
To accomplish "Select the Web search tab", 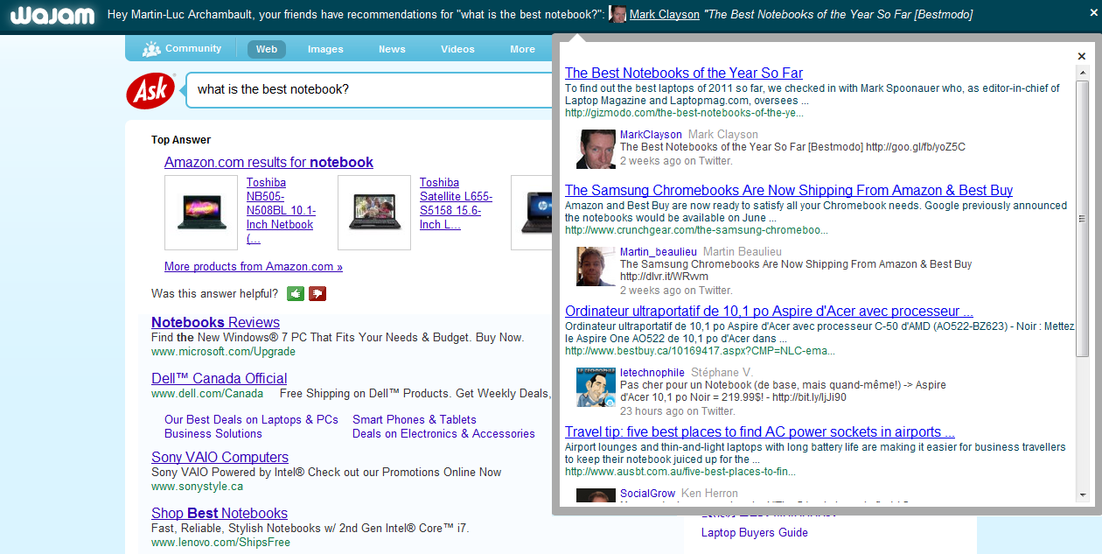I will tap(267, 49).
